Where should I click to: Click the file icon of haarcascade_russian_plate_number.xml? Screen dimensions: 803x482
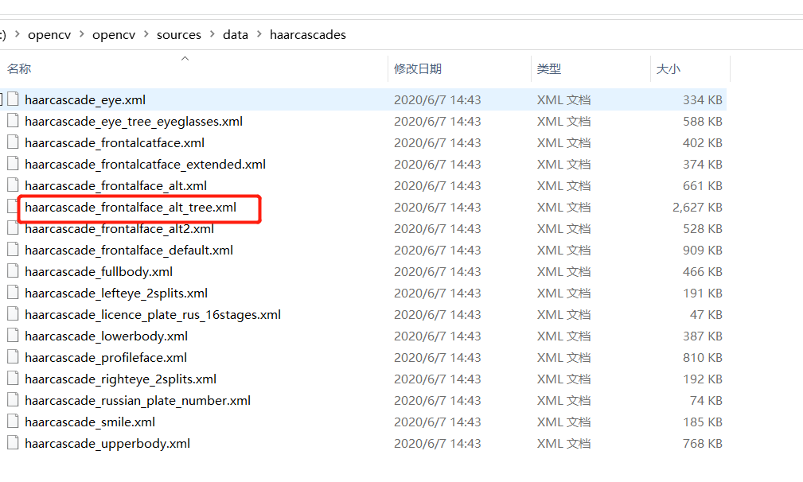coord(13,400)
